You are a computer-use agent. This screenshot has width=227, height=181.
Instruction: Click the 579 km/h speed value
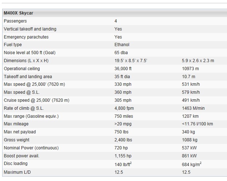[191, 92]
